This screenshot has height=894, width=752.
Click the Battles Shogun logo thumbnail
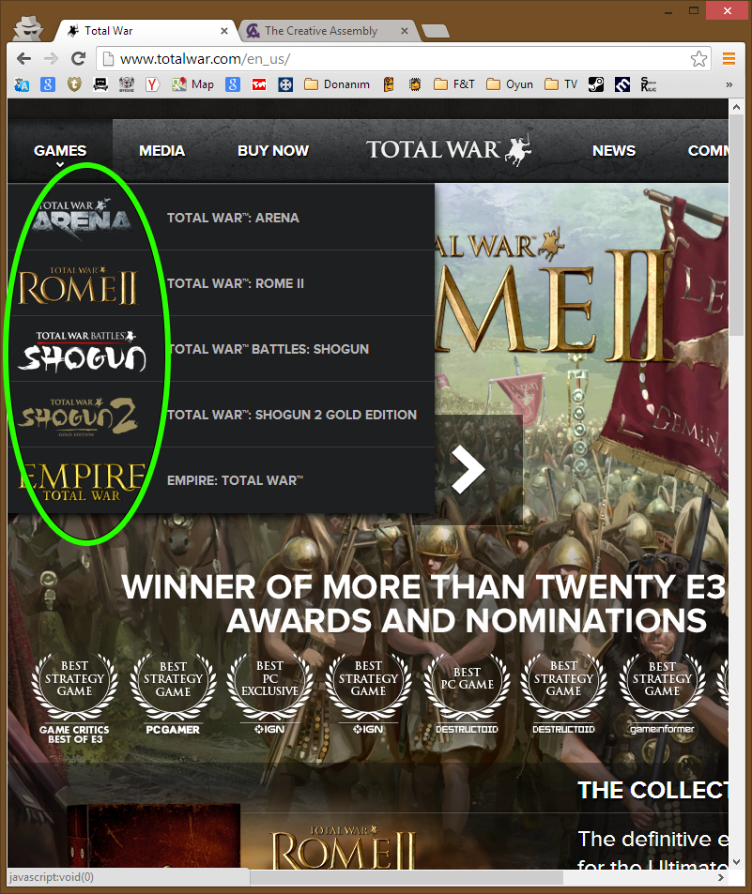83,351
